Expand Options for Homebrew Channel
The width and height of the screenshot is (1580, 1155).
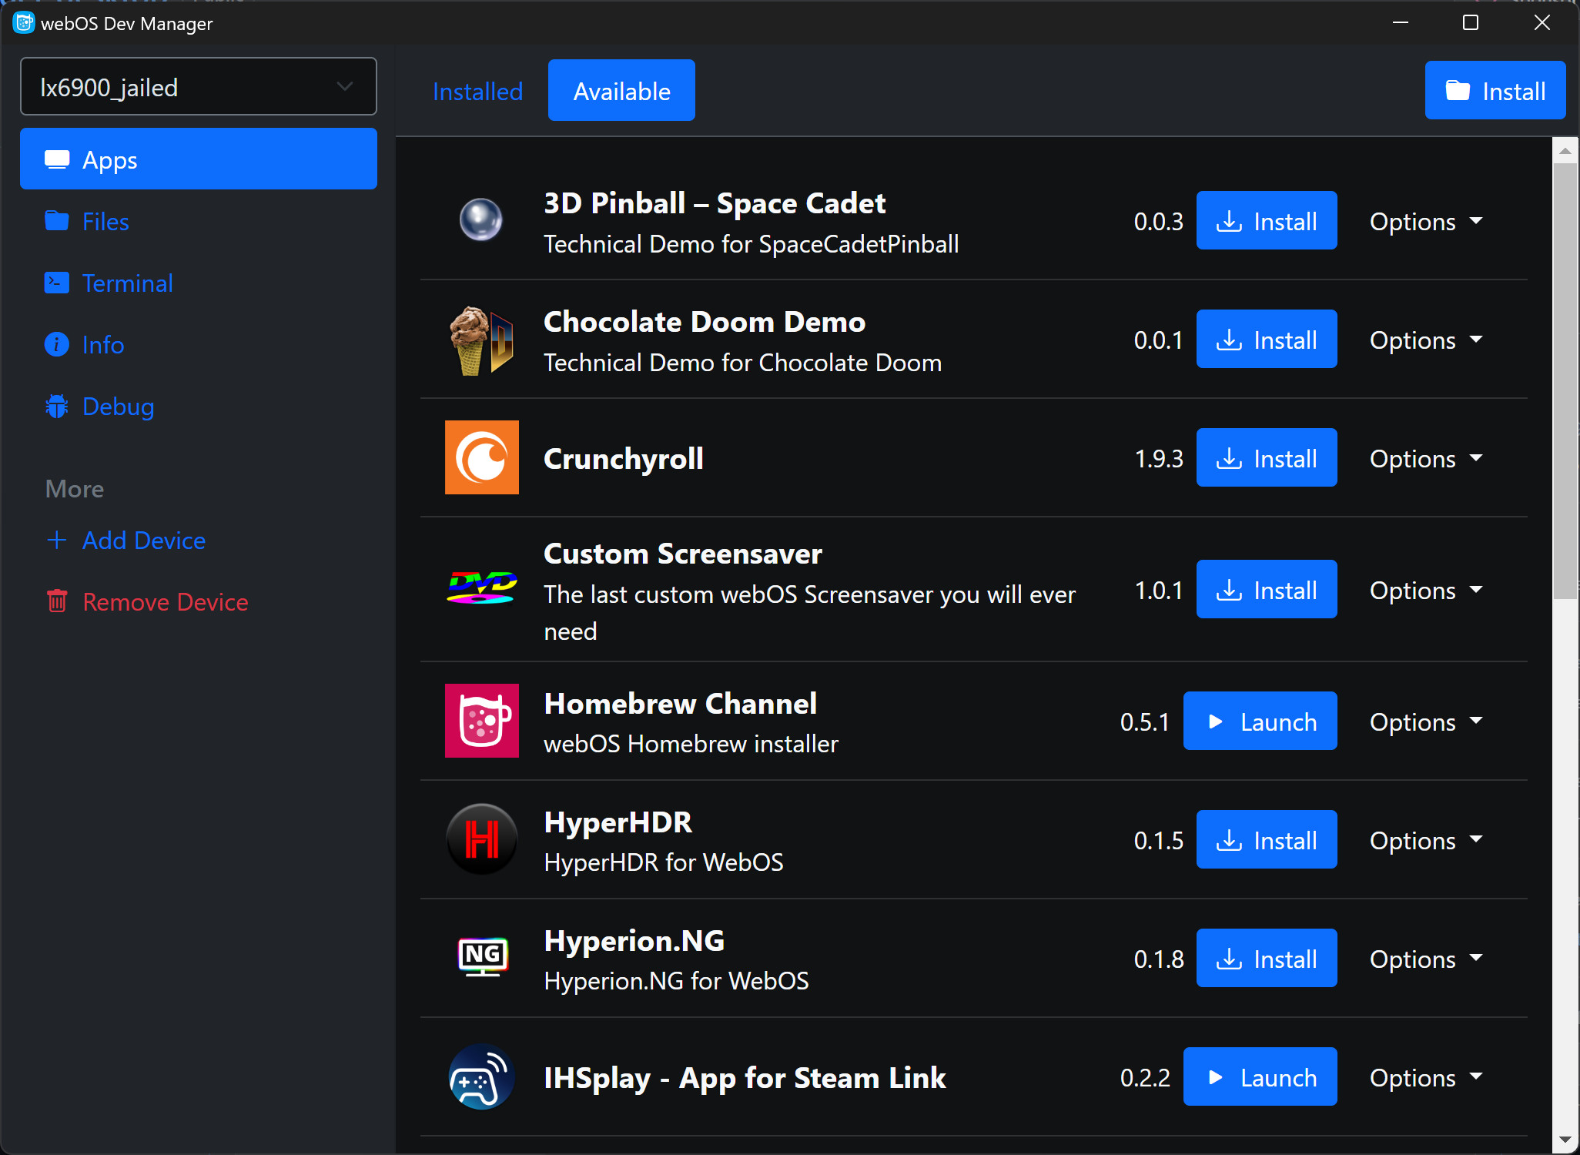(1426, 721)
